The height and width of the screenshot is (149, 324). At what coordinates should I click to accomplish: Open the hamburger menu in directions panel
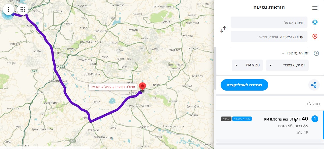click(x=315, y=8)
